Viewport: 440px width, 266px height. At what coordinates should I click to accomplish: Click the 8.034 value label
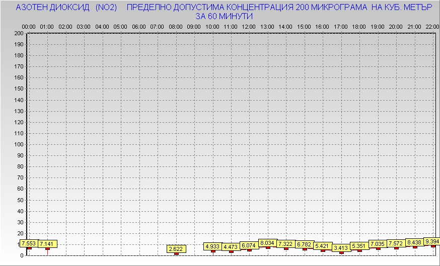(268, 243)
